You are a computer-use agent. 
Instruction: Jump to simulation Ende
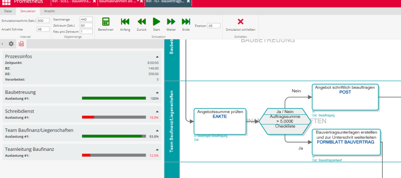tap(186, 22)
